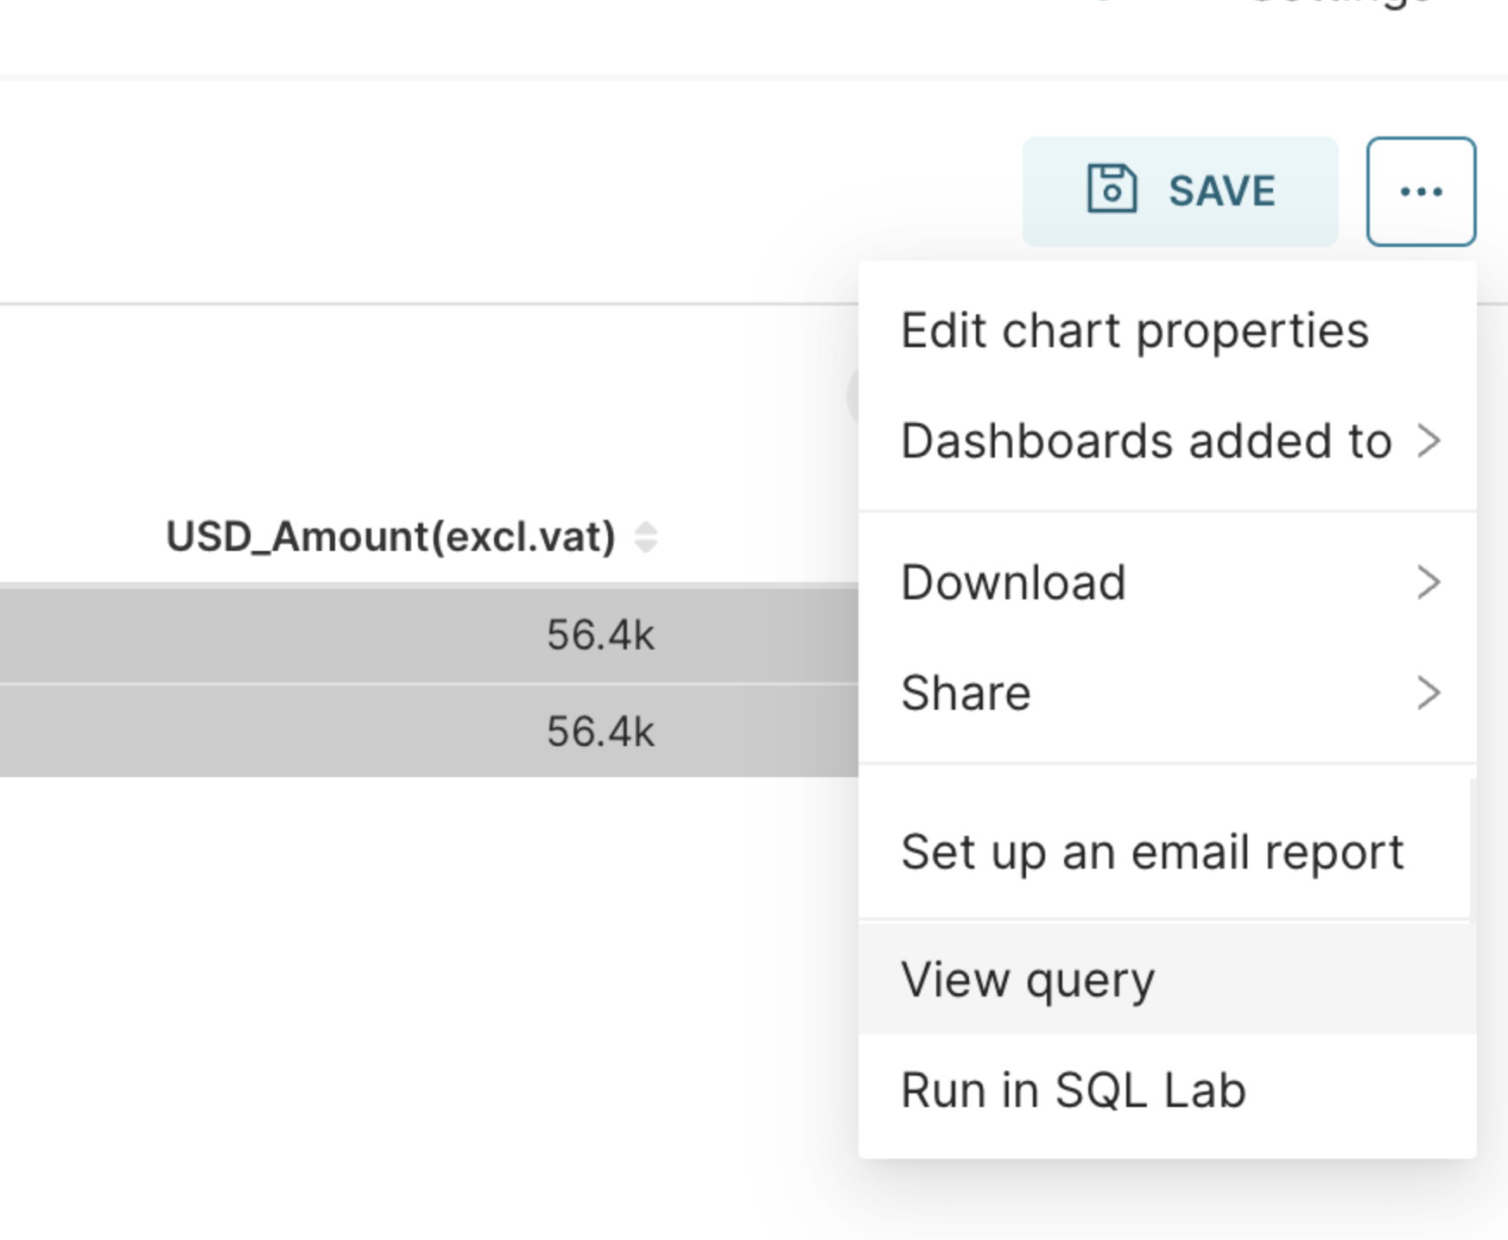The height and width of the screenshot is (1240, 1508).
Task: Expand the Share submenu chevron
Action: point(1429,693)
